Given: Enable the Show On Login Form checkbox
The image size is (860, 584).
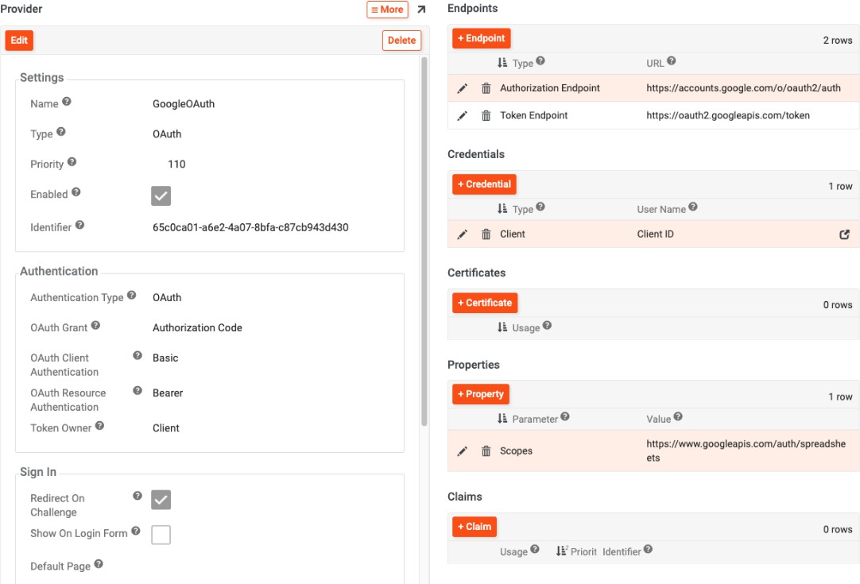Looking at the screenshot, I should (161, 535).
